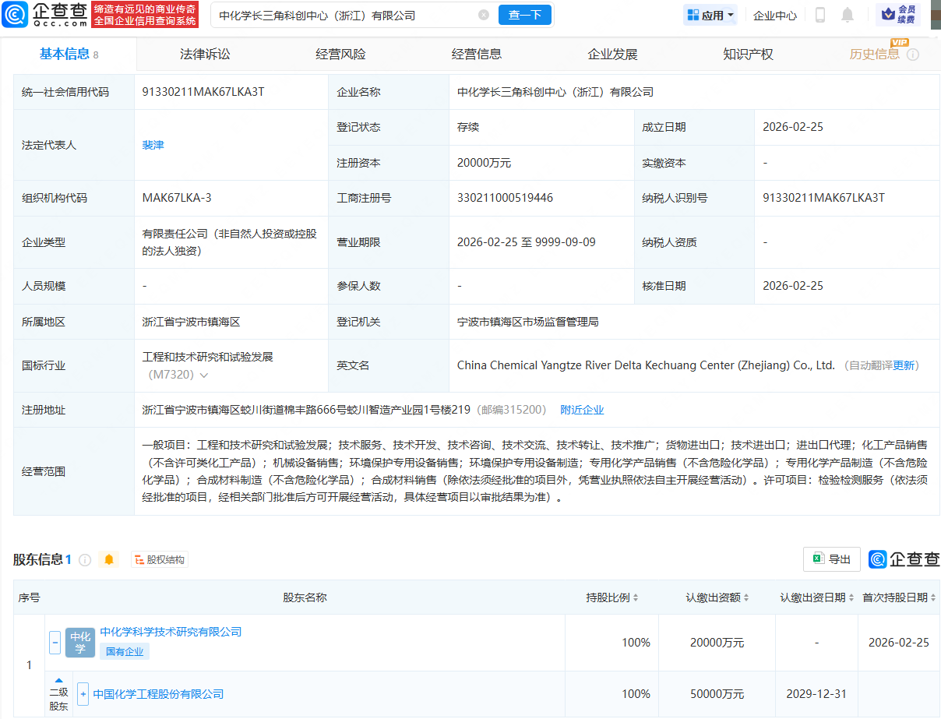Clear the search box with the X icon

tap(484, 15)
